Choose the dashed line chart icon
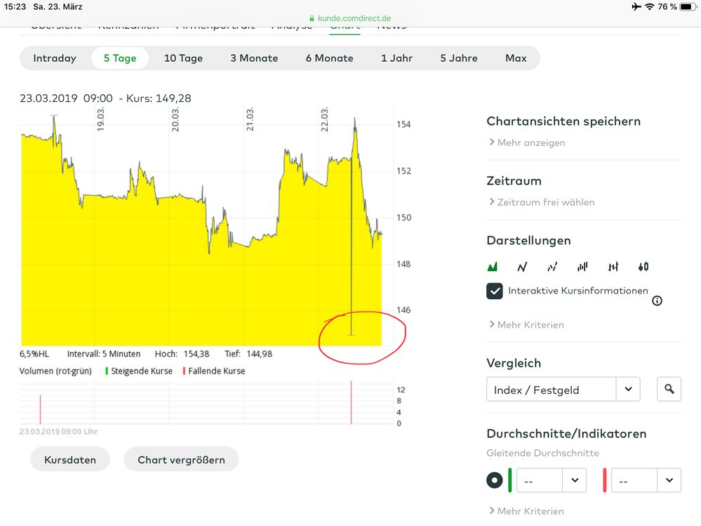Viewport: 701px width, 526px height. (x=552, y=267)
